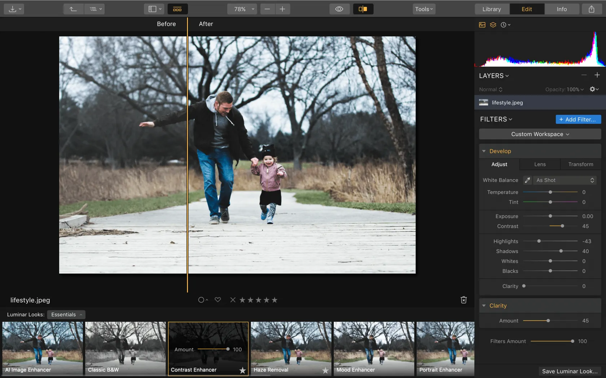Open the Lens tab in Develop
606x378 pixels.
click(540, 164)
